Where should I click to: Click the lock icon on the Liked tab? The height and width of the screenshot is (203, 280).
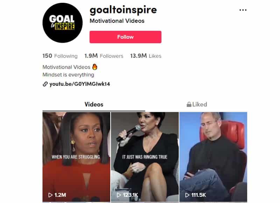[x=189, y=104]
